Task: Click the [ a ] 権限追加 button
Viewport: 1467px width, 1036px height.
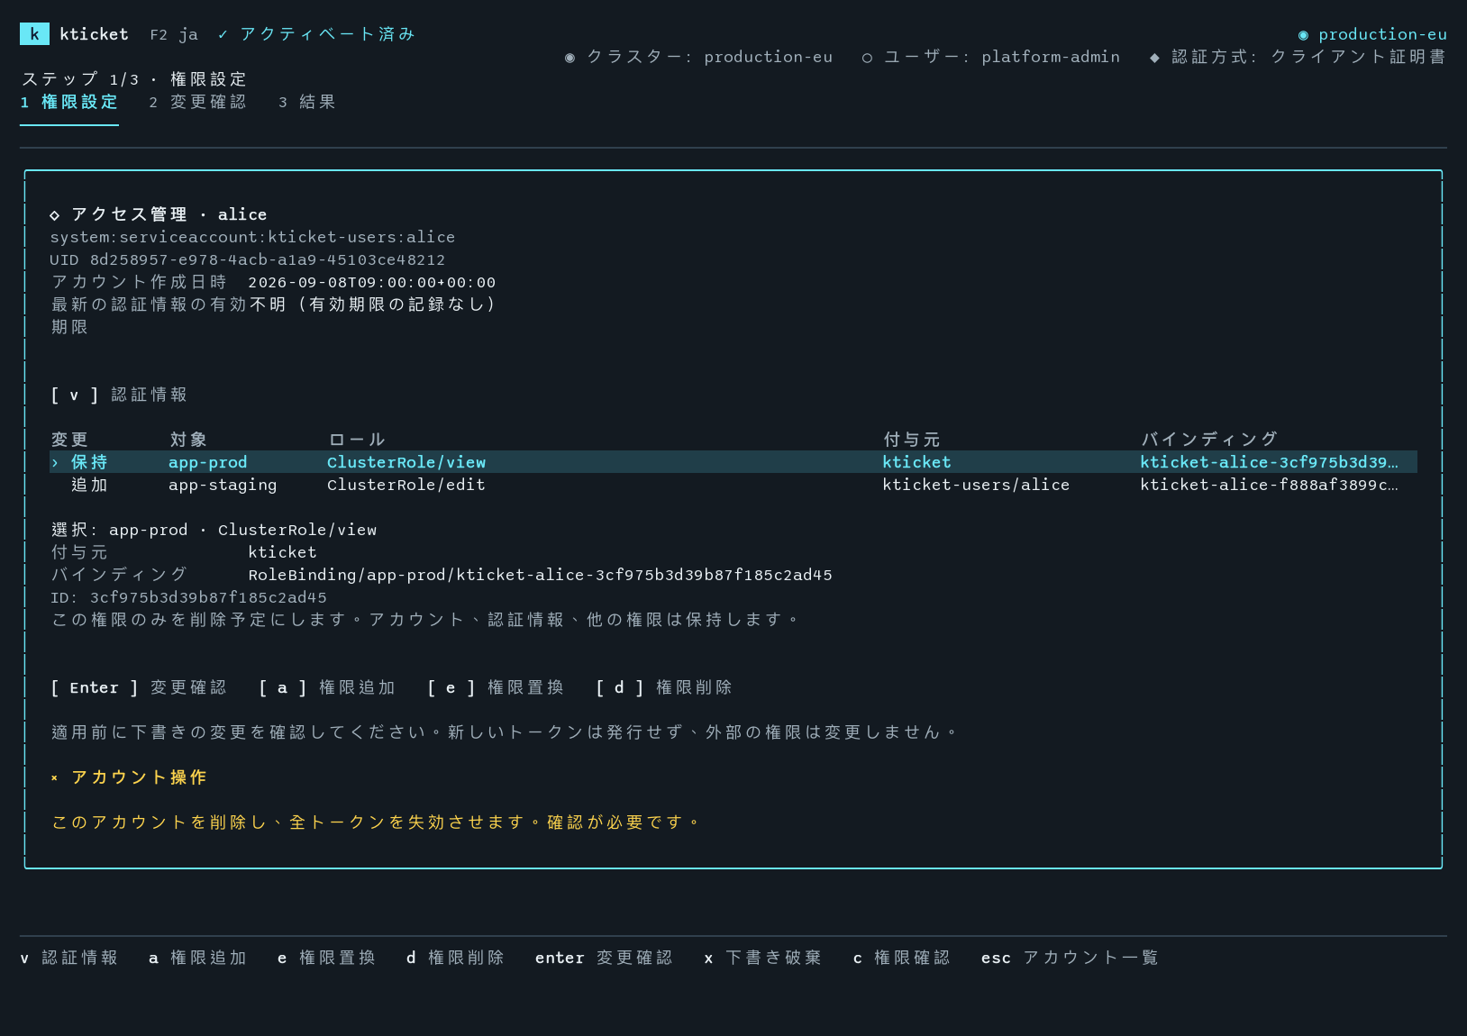Action: (x=327, y=687)
